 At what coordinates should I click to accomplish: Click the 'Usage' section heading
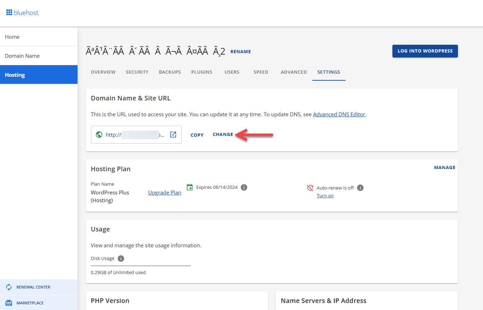coord(100,229)
